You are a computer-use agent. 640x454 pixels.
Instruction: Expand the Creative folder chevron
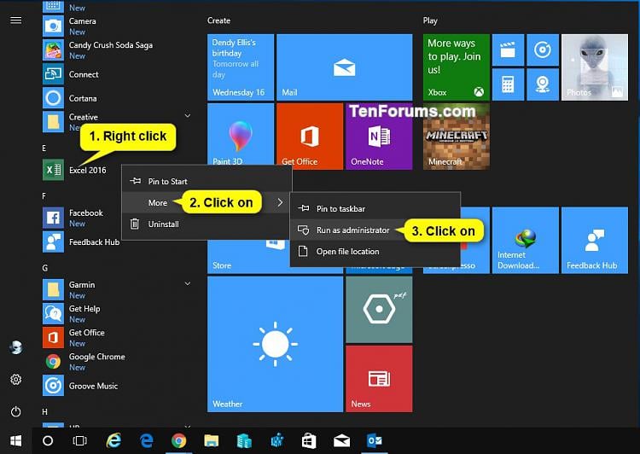(188, 115)
